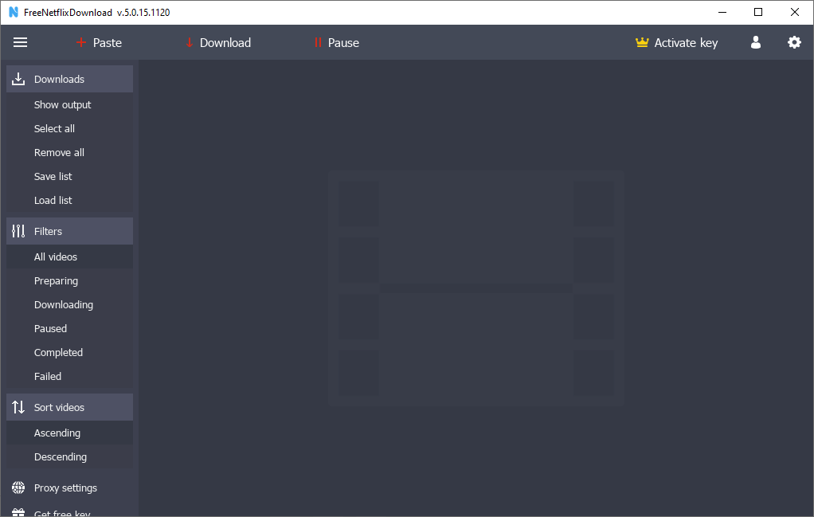
Task: Select Show output
Action: (69, 105)
